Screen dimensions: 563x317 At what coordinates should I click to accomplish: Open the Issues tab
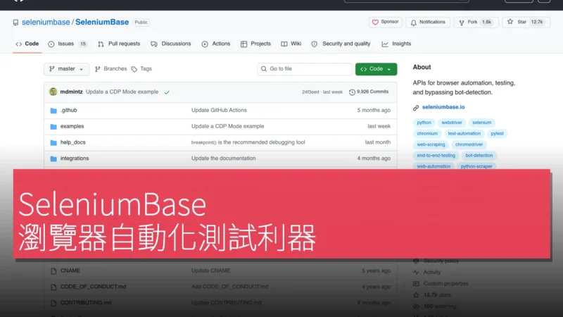[68, 44]
